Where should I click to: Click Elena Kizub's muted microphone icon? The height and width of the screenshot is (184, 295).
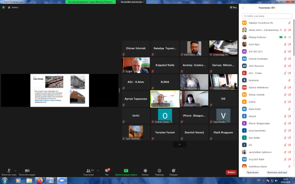click(x=289, y=109)
